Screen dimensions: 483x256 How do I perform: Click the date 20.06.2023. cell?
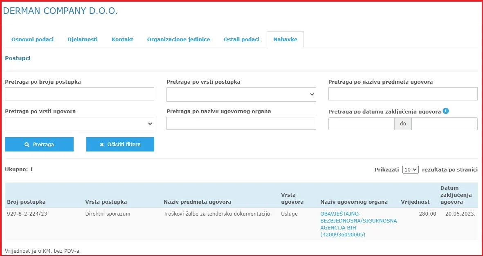(460, 214)
